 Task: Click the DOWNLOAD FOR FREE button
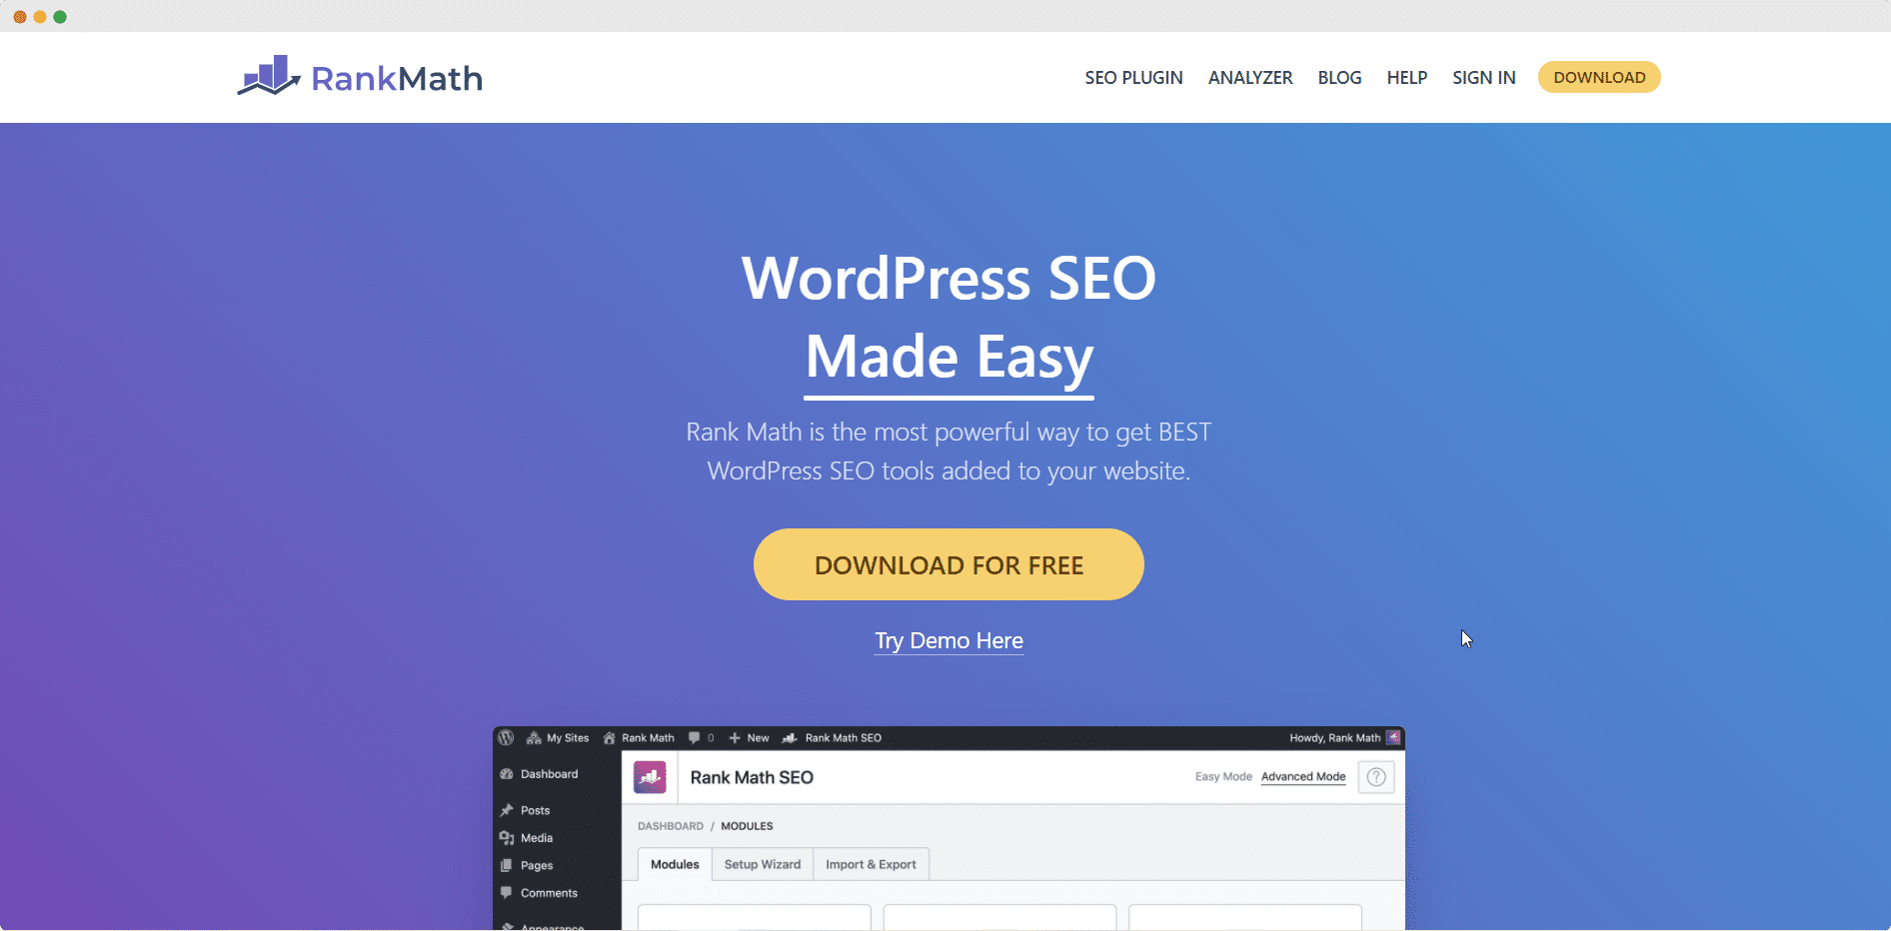(948, 564)
